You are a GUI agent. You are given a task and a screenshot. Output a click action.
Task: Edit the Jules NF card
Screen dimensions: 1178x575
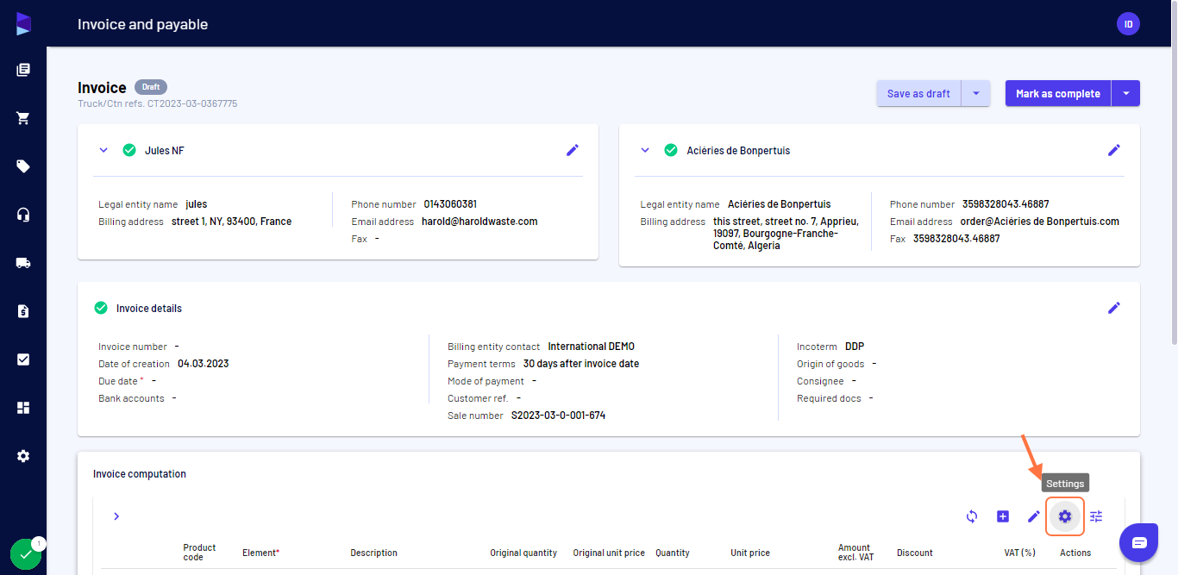573,150
